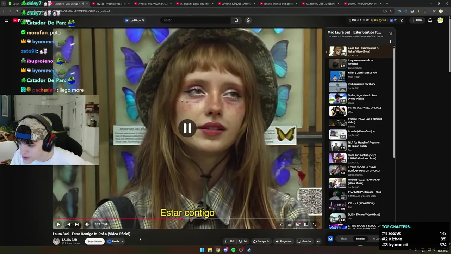Open the Mix playlist three-dot options
This screenshot has height=254, width=451.
click(x=390, y=42)
